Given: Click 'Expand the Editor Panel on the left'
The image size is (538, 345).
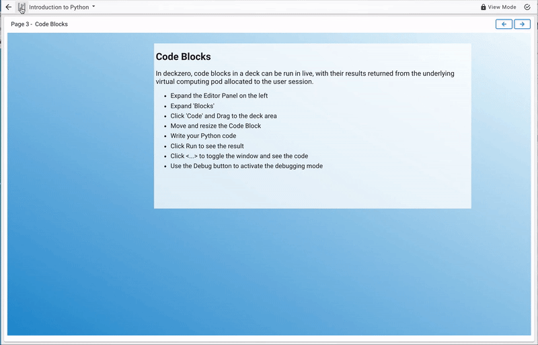Looking at the screenshot, I should pos(219,95).
